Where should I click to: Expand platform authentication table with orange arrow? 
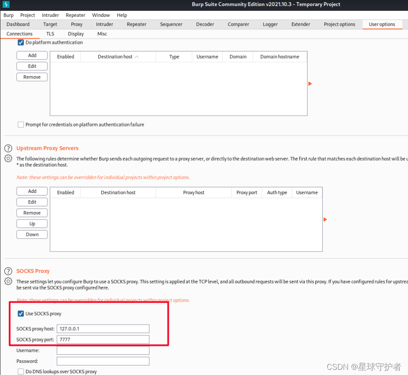[x=310, y=84]
